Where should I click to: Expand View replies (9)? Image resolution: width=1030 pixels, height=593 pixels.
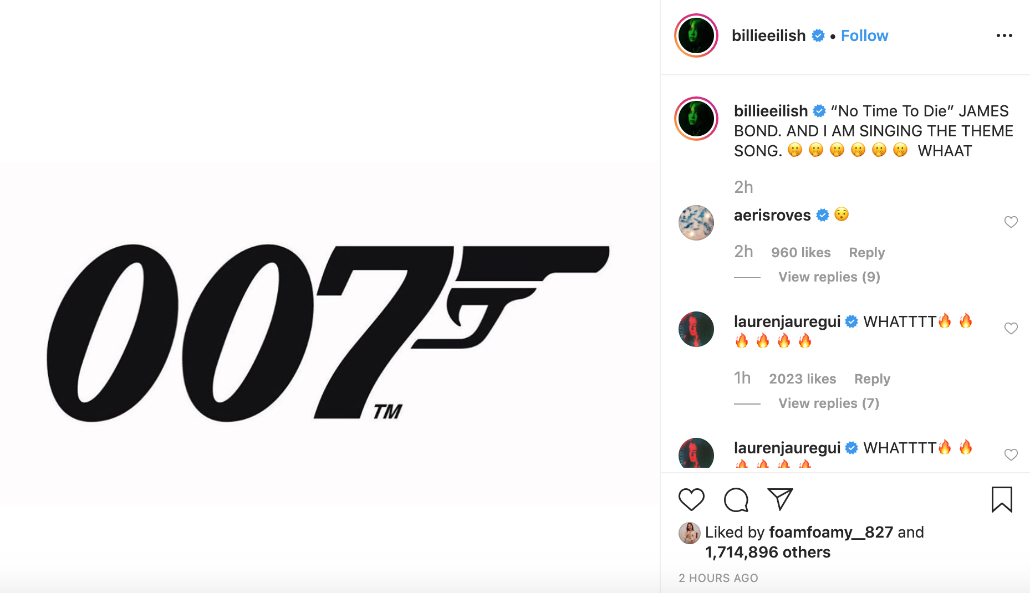coord(829,277)
